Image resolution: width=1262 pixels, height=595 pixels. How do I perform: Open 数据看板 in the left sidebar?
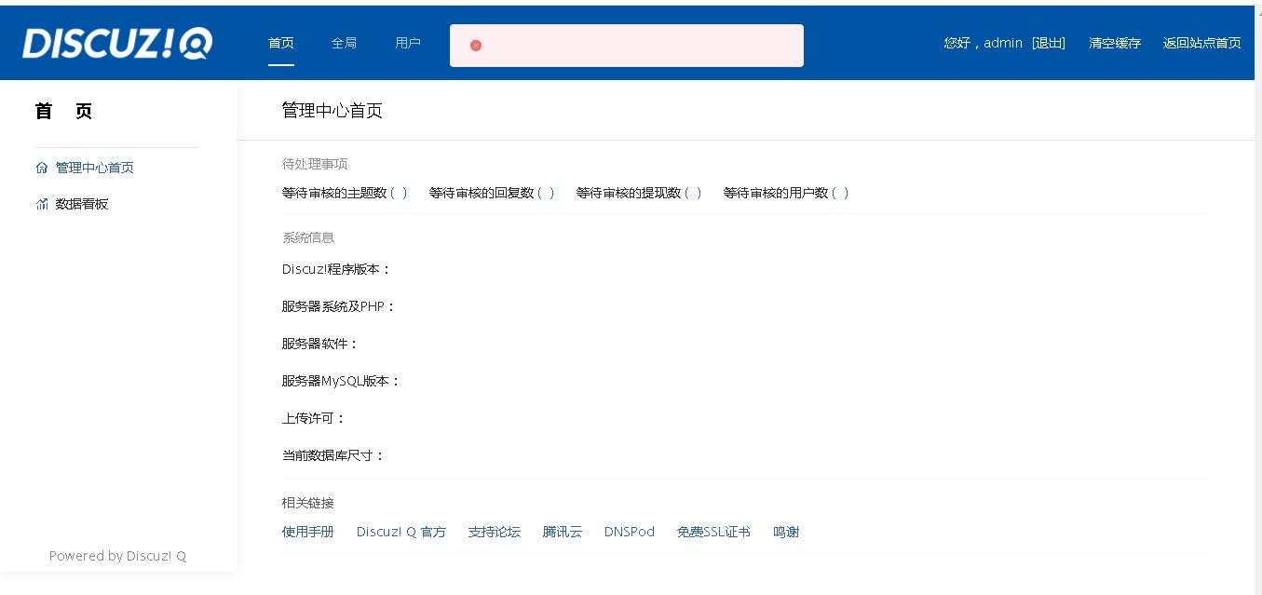(82, 203)
